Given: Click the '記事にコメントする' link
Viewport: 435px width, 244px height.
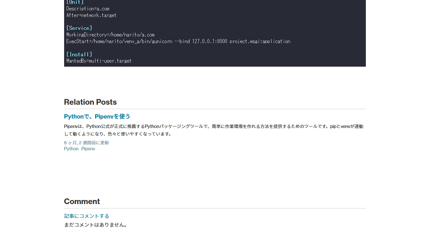Looking at the screenshot, I should pos(86,216).
